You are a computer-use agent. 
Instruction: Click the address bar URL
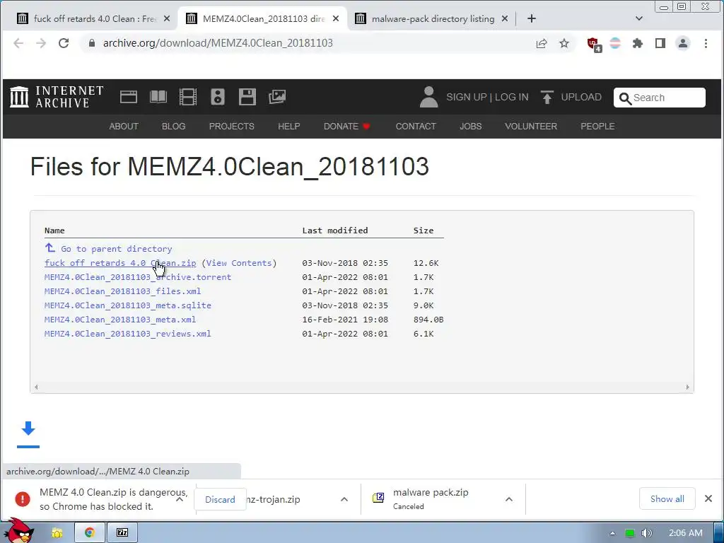pyautogui.click(x=218, y=43)
